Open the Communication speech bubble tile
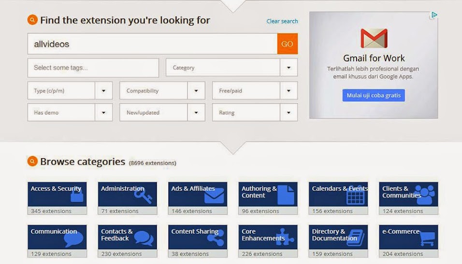The image size is (462, 264). pyautogui.click(x=57, y=237)
